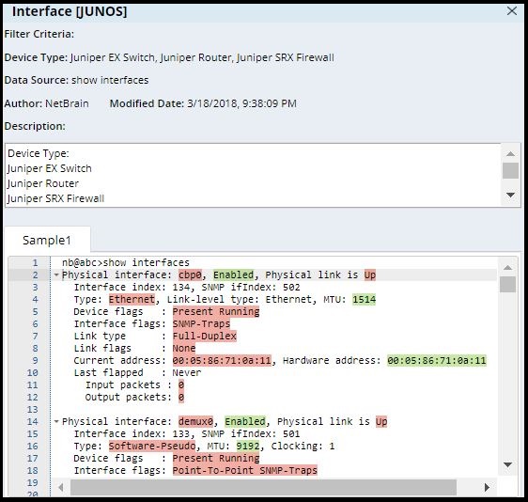The width and height of the screenshot is (528, 502).
Task: Click the horizontal scroll left arrow
Action: (61, 487)
